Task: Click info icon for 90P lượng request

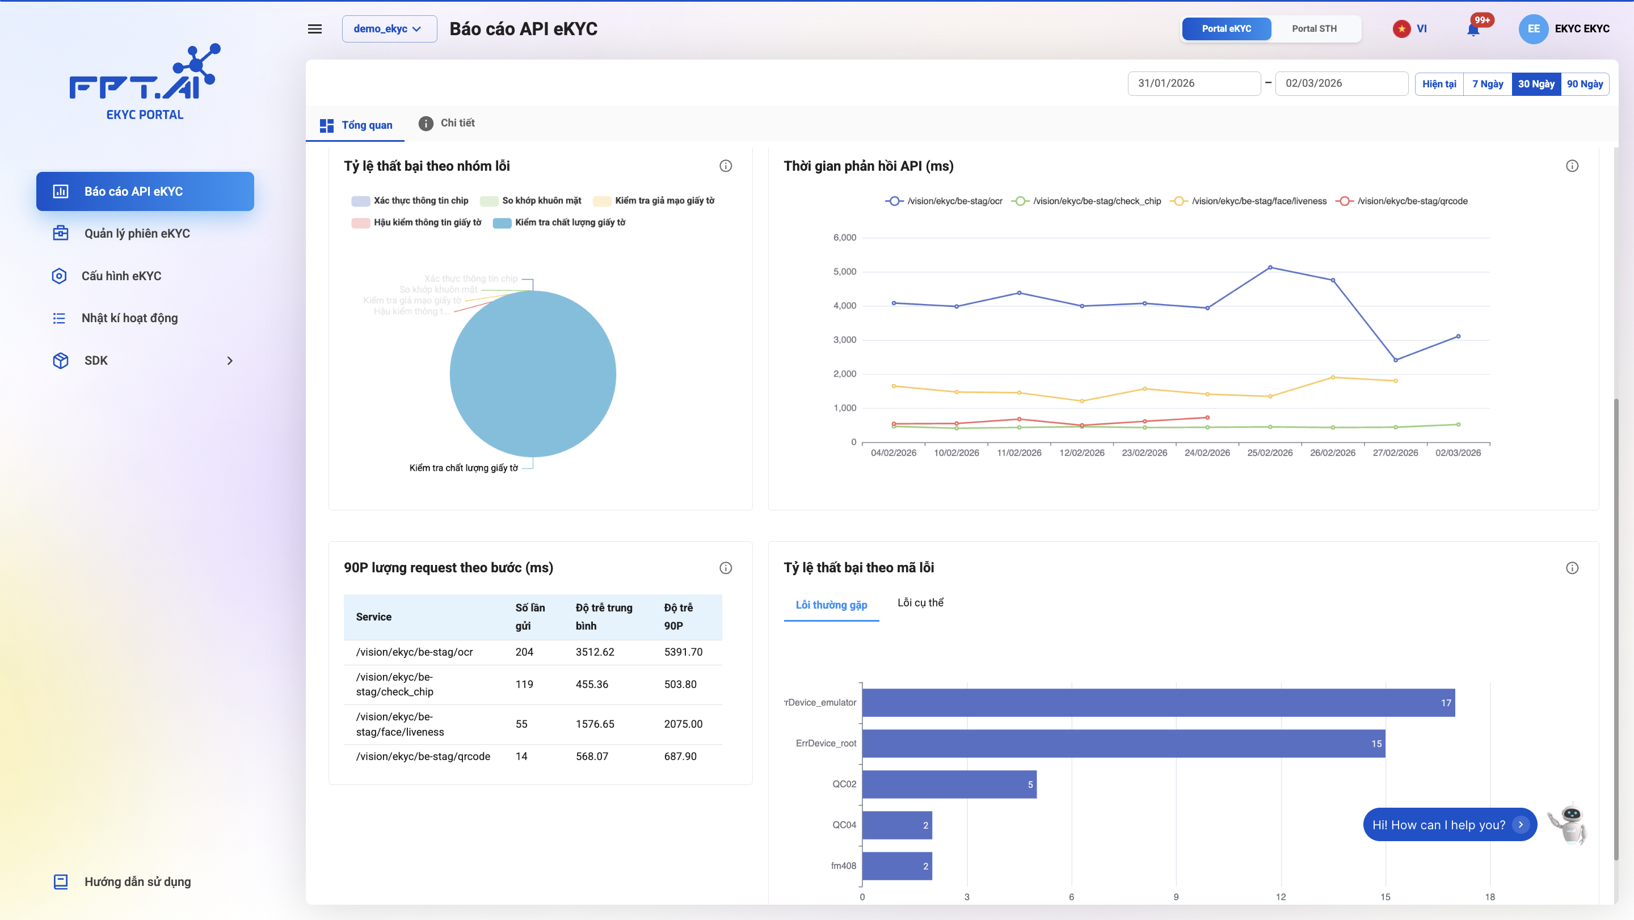Action: [726, 568]
